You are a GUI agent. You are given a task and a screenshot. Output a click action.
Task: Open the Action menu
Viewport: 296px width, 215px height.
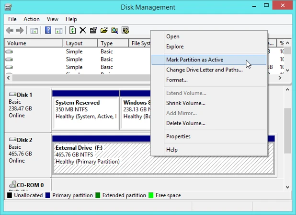pyautogui.click(x=32, y=19)
